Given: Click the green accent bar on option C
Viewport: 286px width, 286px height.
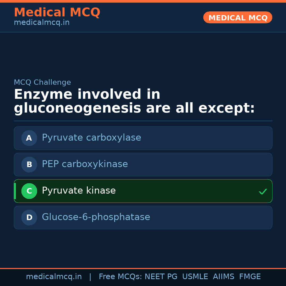Looking at the screenshot, I should (x=15, y=191).
